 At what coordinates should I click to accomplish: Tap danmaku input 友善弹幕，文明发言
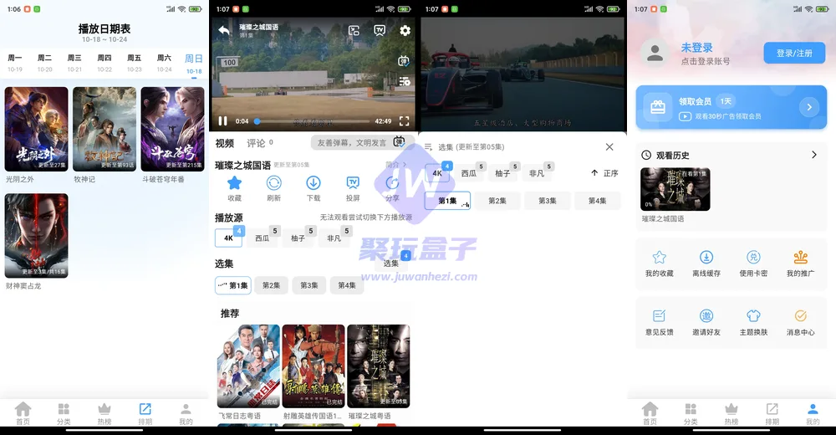pos(352,142)
